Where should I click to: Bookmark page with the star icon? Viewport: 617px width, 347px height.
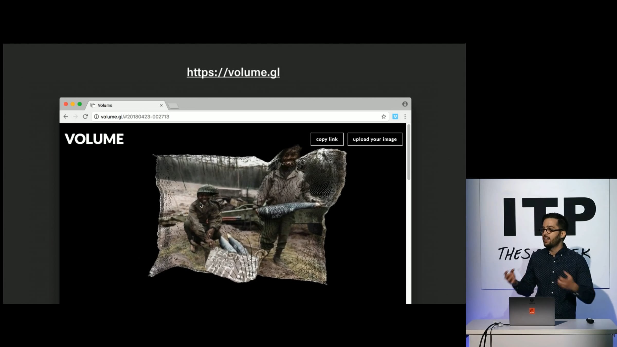(x=384, y=117)
